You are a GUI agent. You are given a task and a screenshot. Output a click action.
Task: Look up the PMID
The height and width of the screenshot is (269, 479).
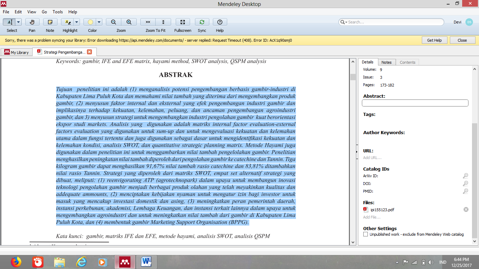(x=465, y=191)
